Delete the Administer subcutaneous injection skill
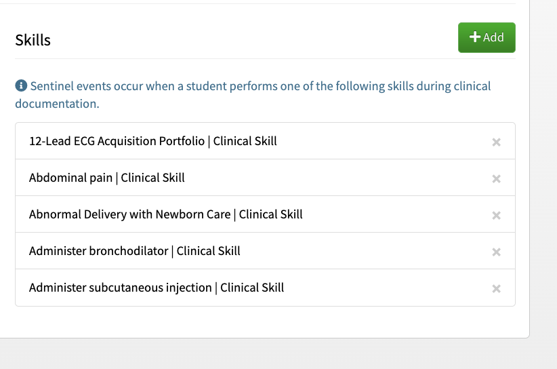The width and height of the screenshot is (557, 369). click(x=496, y=289)
